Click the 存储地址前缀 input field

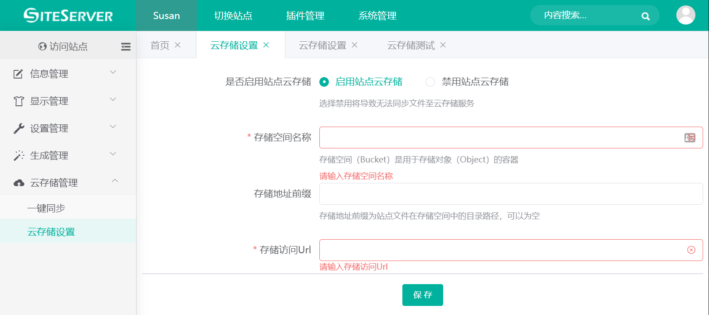pyautogui.click(x=511, y=194)
